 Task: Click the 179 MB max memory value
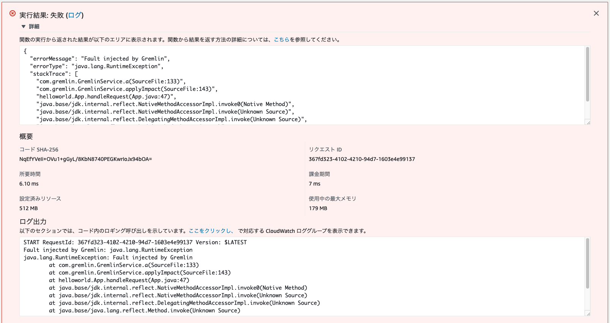(x=318, y=208)
